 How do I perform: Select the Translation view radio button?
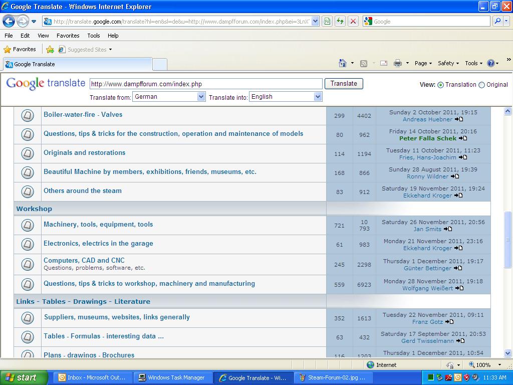(441, 85)
